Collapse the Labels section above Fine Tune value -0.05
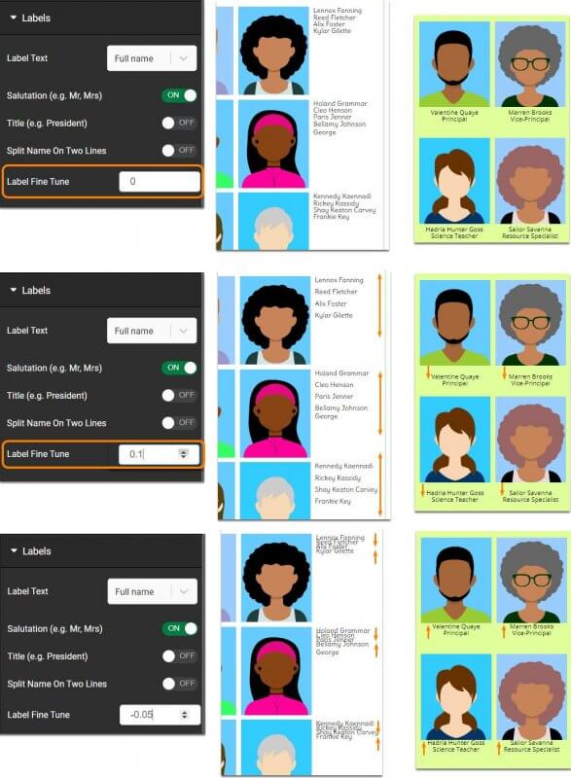Image resolution: width=571 pixels, height=778 pixels. point(31,551)
